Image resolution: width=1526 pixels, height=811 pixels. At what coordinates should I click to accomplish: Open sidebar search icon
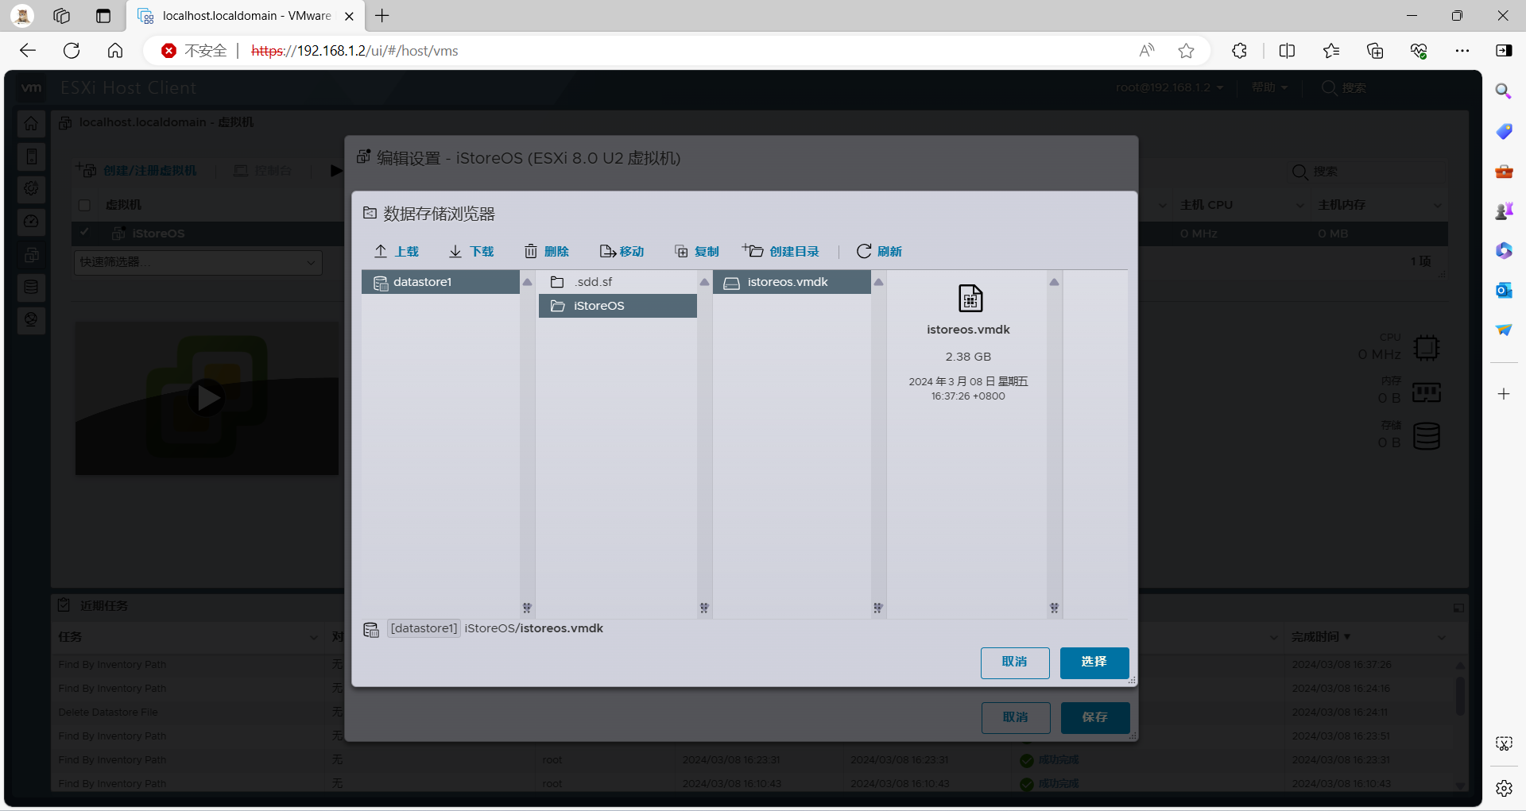[x=1504, y=91]
